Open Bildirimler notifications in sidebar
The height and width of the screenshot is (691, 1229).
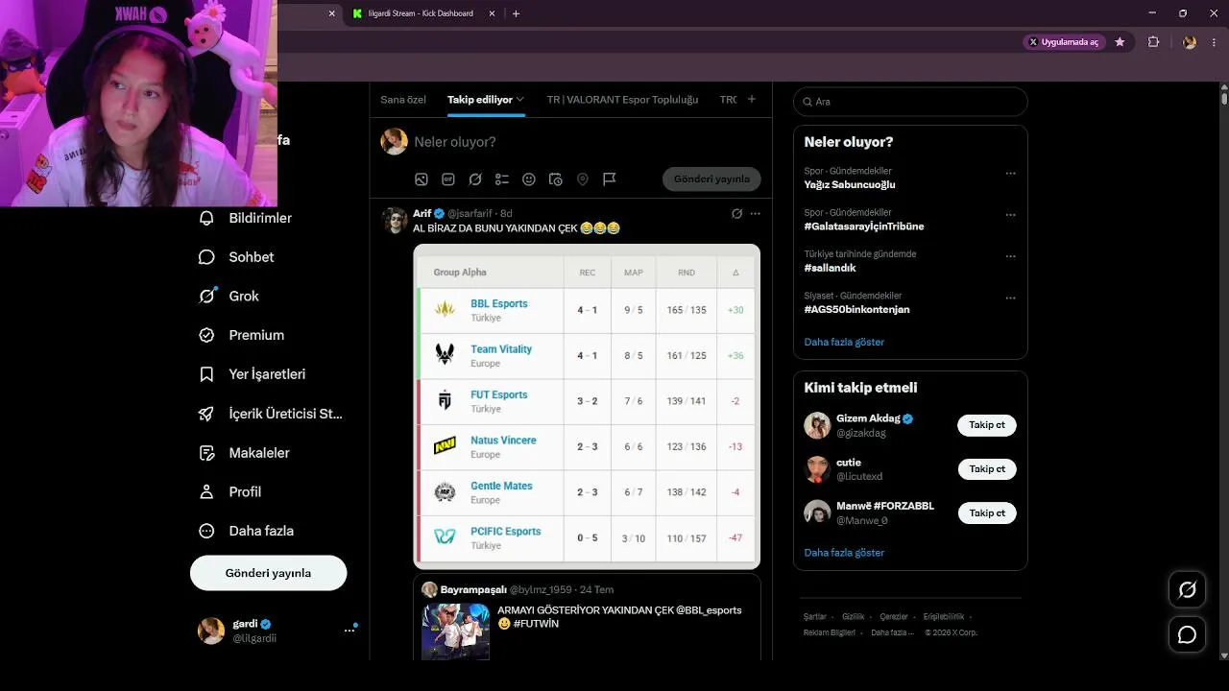click(x=245, y=218)
